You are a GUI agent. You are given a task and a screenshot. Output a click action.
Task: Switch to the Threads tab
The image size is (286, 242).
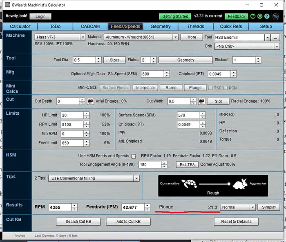195,27
